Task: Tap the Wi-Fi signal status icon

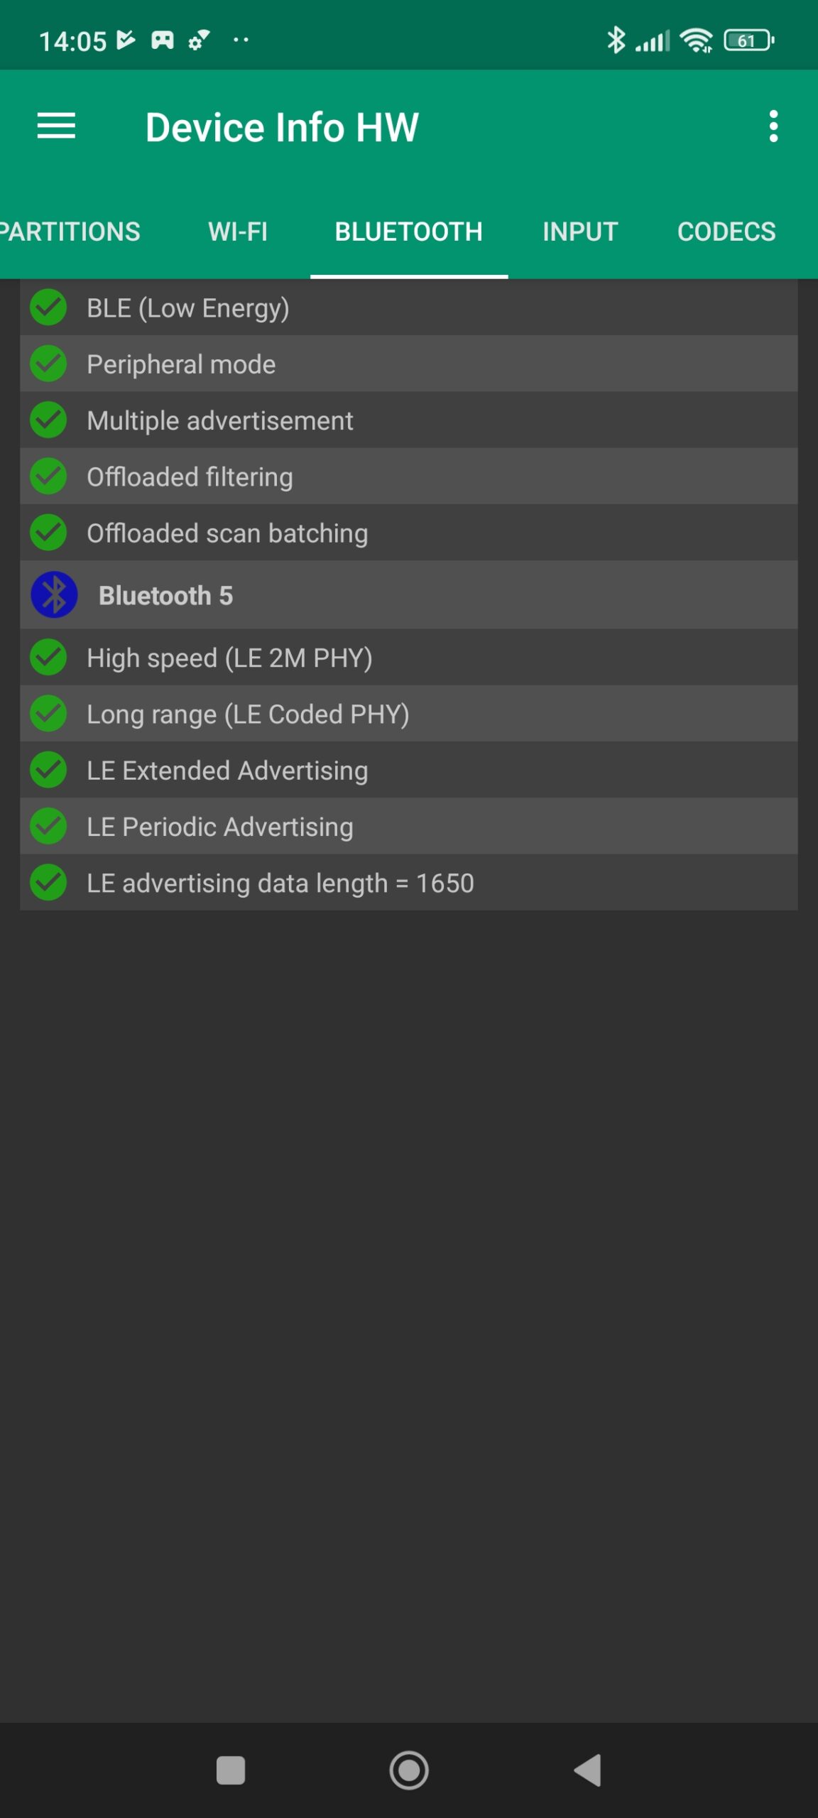Action: (x=696, y=40)
